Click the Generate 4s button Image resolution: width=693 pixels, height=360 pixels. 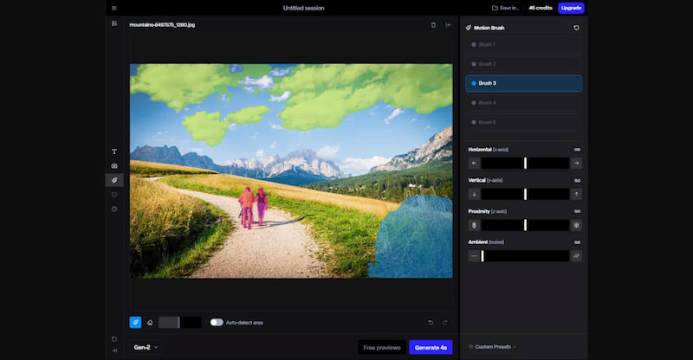pyautogui.click(x=431, y=347)
